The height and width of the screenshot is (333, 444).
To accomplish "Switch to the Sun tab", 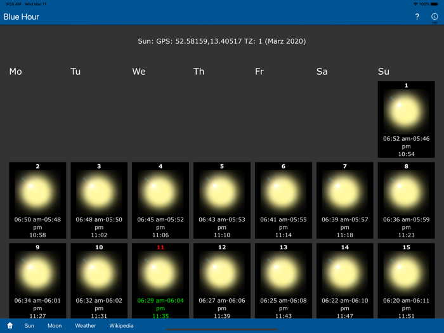I will pos(29,325).
